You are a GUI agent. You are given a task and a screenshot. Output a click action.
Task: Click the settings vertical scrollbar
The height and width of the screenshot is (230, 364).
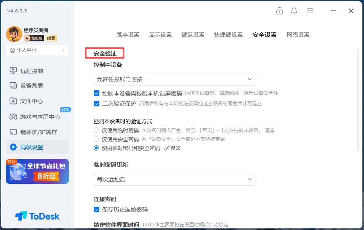click(x=358, y=100)
